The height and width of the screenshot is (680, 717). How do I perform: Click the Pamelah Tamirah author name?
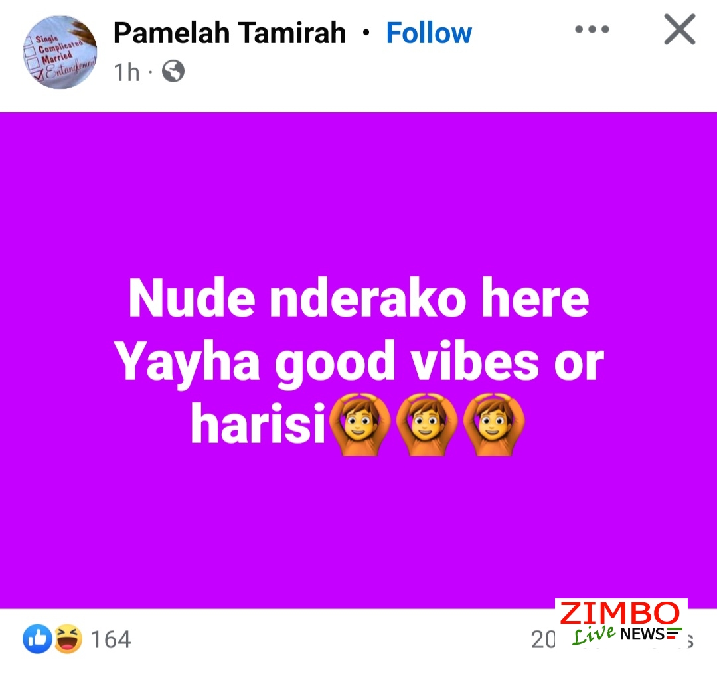pos(230,33)
